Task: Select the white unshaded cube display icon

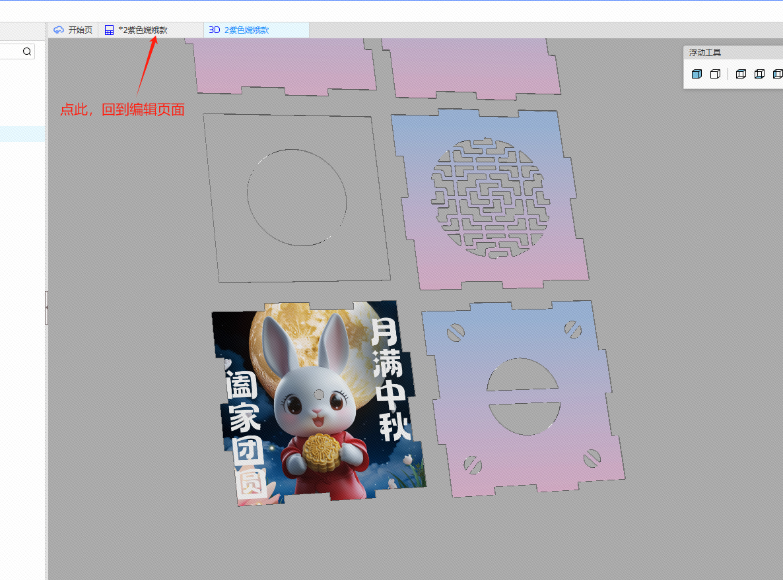Action: 715,74
